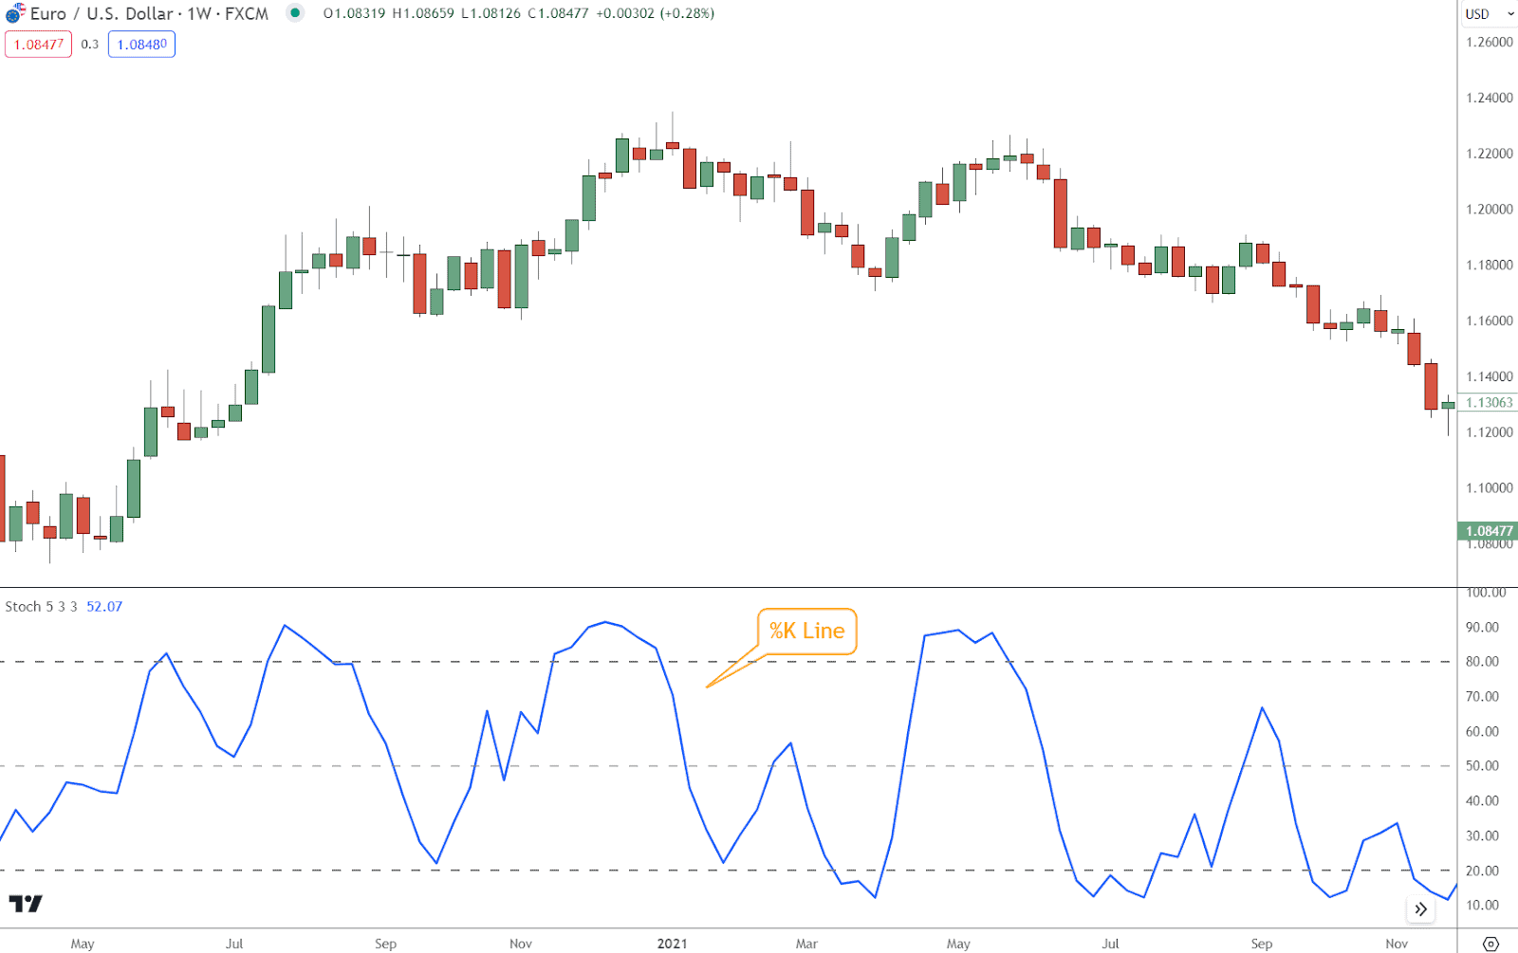Click the red sell price 1.08477 button
This screenshot has width=1518, height=953.
click(x=39, y=45)
